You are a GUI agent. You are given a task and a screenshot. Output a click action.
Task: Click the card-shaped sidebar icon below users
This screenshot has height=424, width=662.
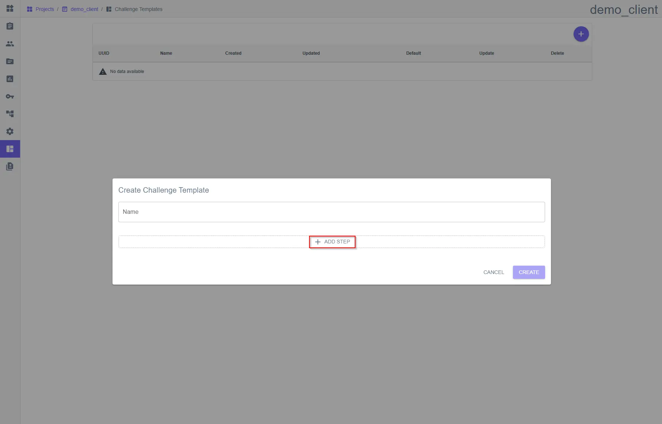click(x=10, y=61)
